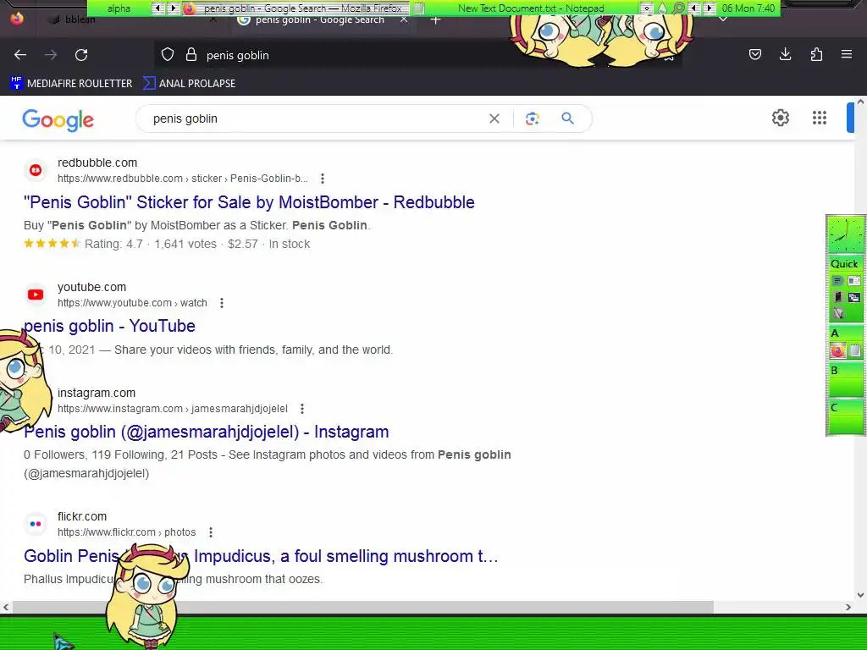Click the Firefox address bar text

[x=238, y=55]
